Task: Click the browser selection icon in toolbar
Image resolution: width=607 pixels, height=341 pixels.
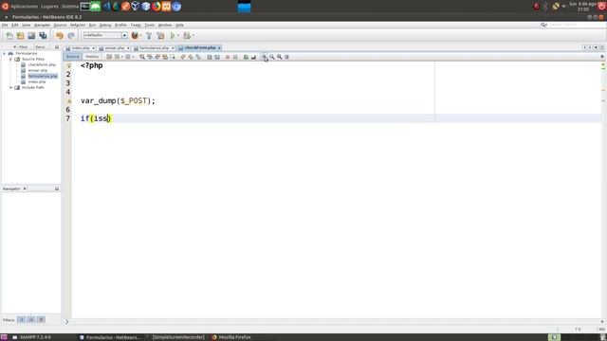Action: point(135,36)
